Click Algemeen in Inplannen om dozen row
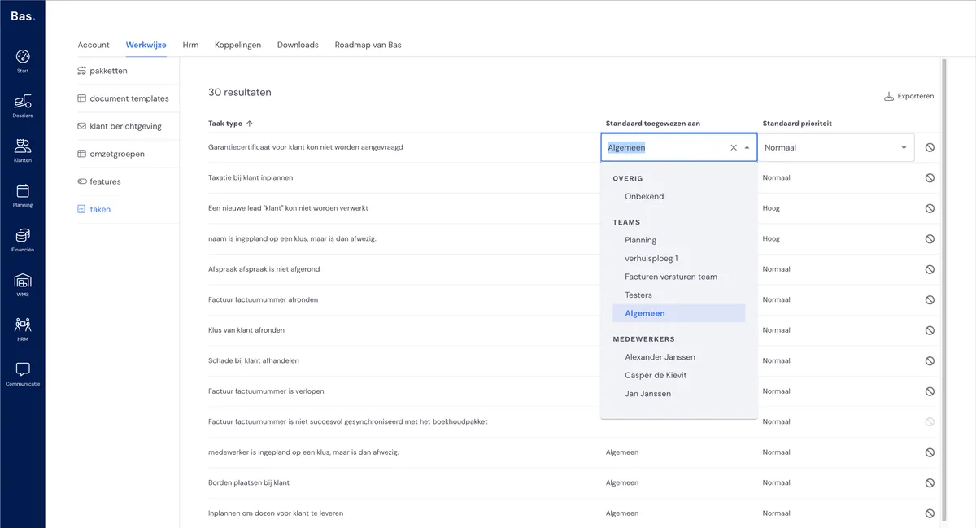Screen dimensions: 976x528 pyautogui.click(x=622, y=513)
